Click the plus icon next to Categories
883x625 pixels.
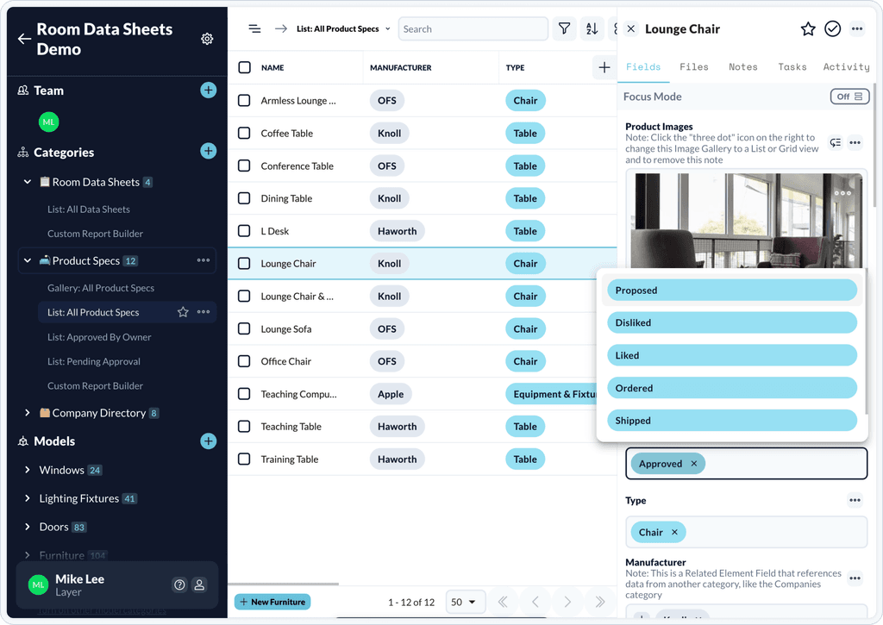[x=208, y=152]
